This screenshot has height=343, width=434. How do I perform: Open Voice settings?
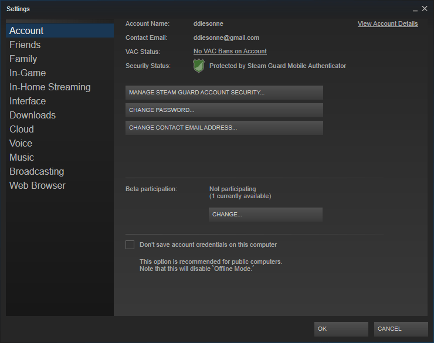[x=21, y=143]
